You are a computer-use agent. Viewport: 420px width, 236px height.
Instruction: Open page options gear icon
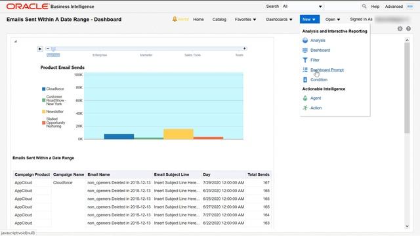400,29
